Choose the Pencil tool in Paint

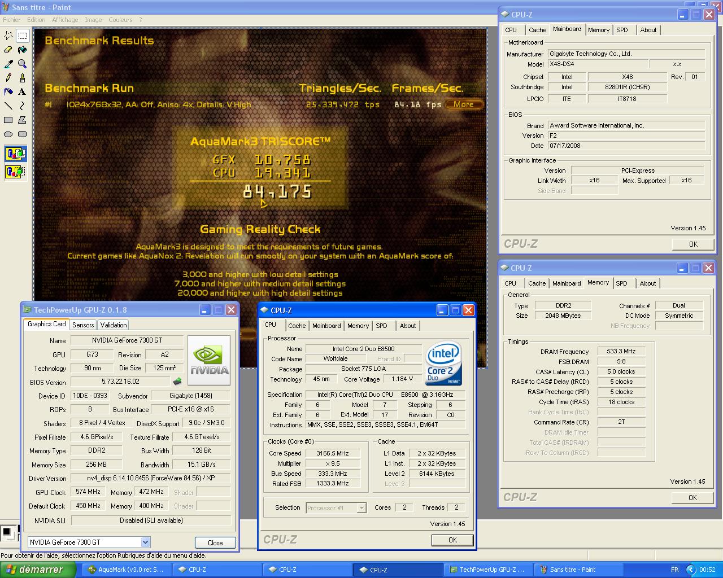pyautogui.click(x=8, y=77)
